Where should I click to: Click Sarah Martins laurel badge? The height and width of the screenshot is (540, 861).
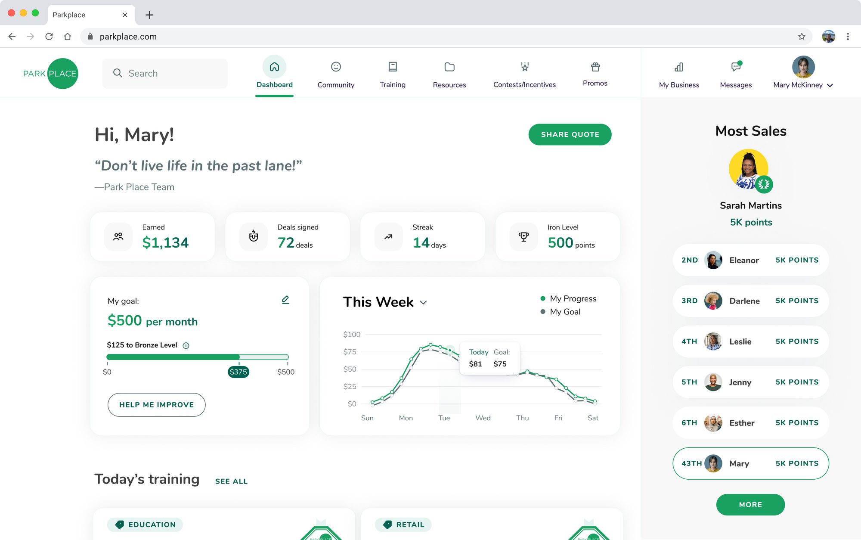click(764, 184)
